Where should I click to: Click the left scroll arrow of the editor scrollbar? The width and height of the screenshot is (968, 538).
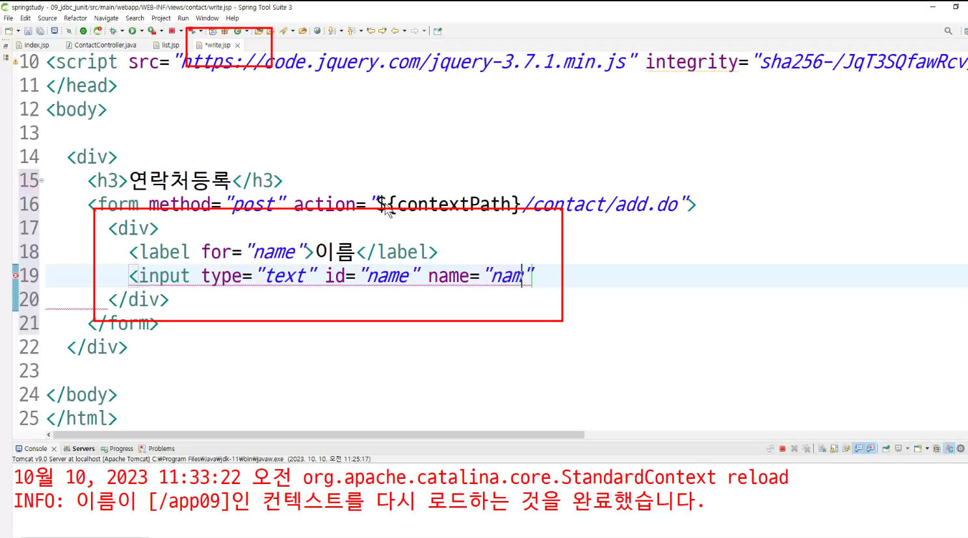49,435
